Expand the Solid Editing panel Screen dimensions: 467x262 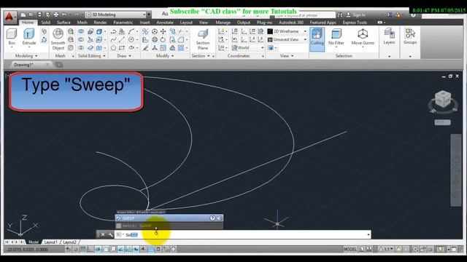[92, 56]
